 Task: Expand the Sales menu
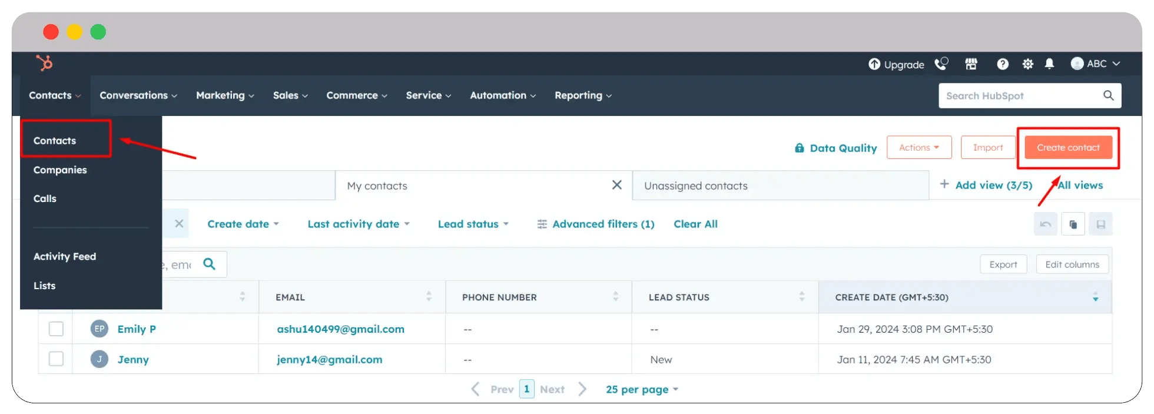coord(290,95)
